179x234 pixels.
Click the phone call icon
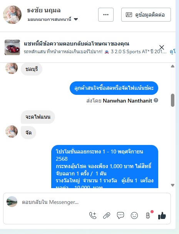click(x=93, y=215)
